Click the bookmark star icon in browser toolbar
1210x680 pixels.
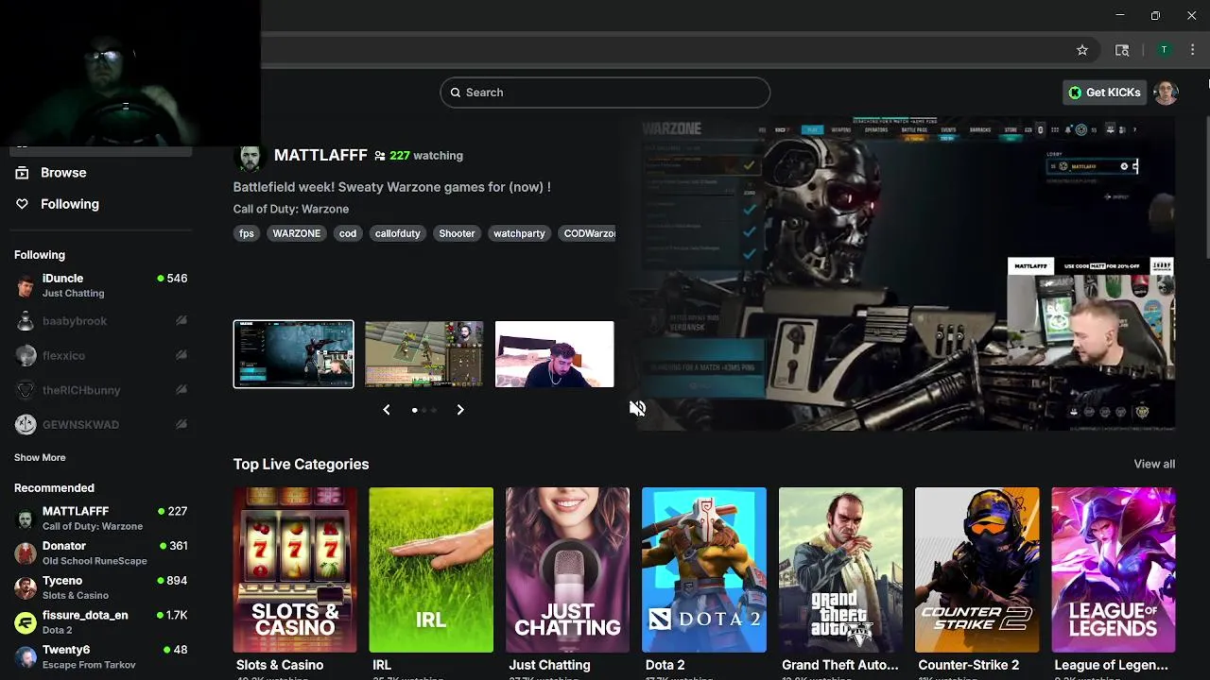tap(1082, 50)
